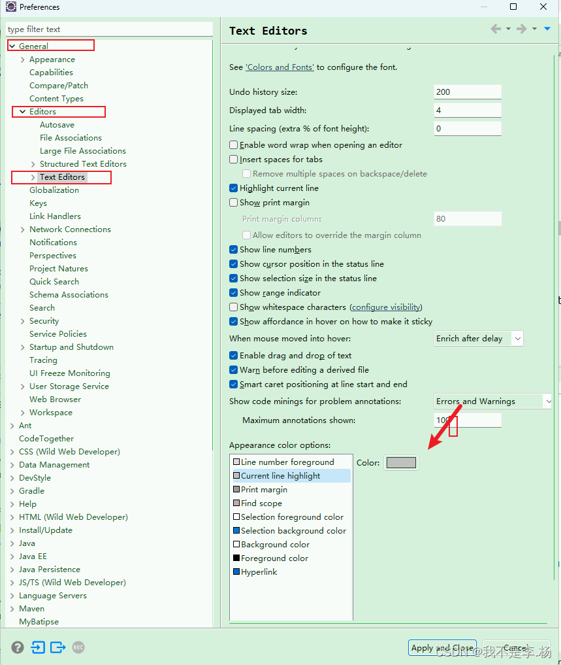Expand the Maven preferences node
The width and height of the screenshot is (561, 665).
click(x=12, y=609)
